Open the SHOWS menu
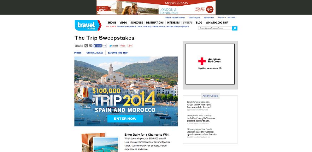 [112, 23]
